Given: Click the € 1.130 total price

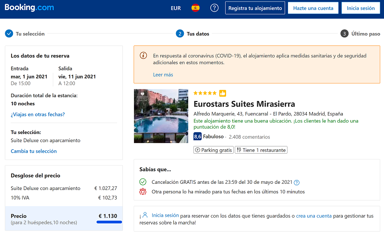Looking at the screenshot, I should click(108, 216).
